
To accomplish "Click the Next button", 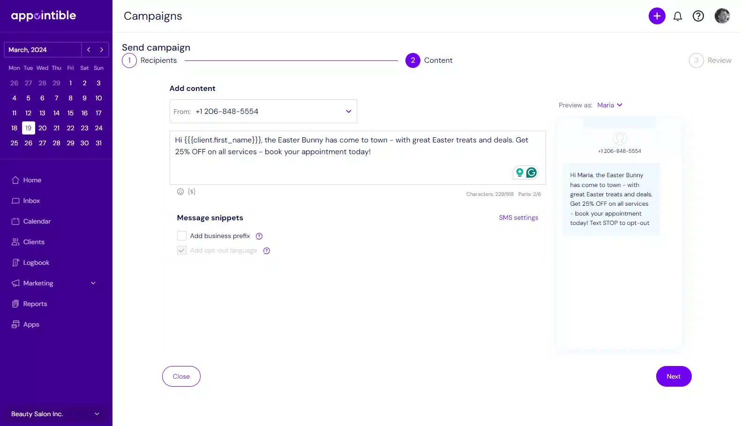I will [x=674, y=376].
